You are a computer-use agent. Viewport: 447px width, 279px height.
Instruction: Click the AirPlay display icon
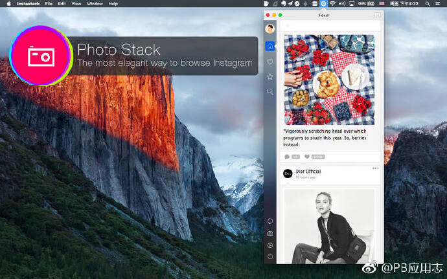(352, 4)
